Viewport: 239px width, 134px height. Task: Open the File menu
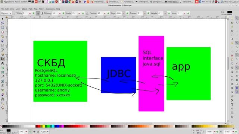[x=2, y=9]
